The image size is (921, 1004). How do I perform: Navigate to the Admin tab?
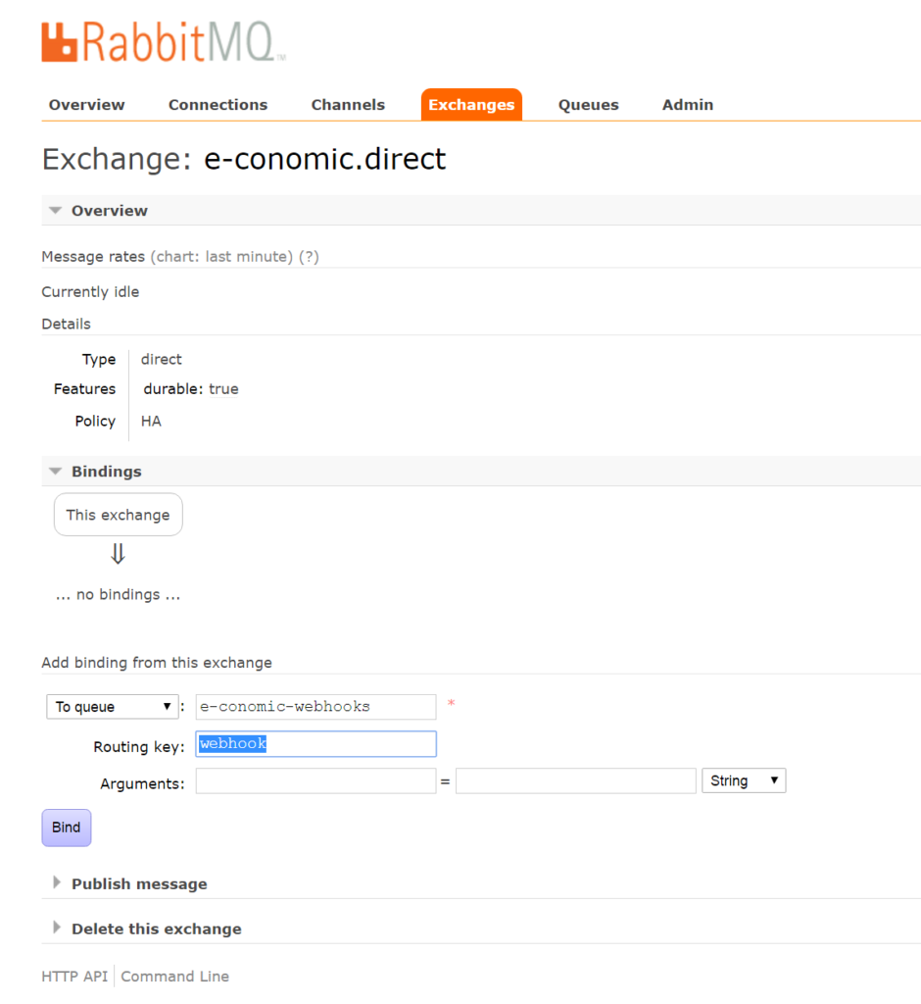687,105
